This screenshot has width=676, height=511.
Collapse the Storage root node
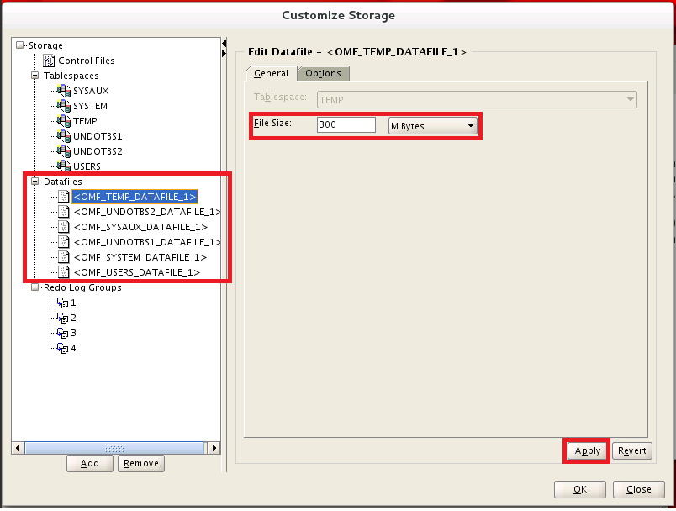[x=20, y=45]
